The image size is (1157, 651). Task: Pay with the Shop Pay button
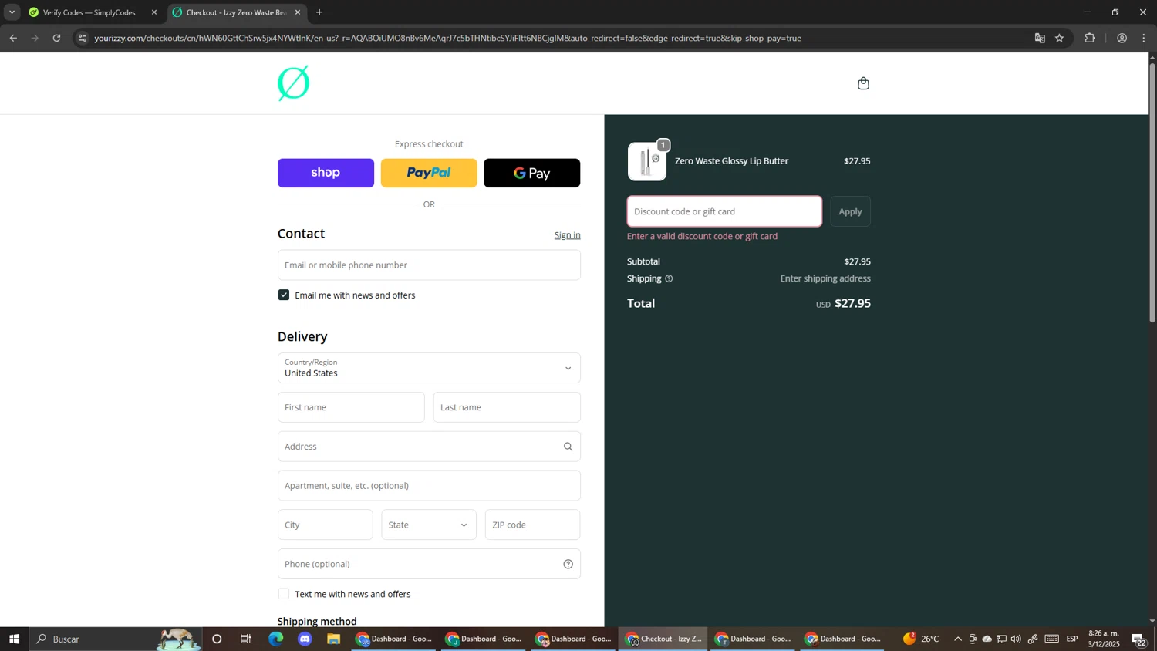(326, 173)
